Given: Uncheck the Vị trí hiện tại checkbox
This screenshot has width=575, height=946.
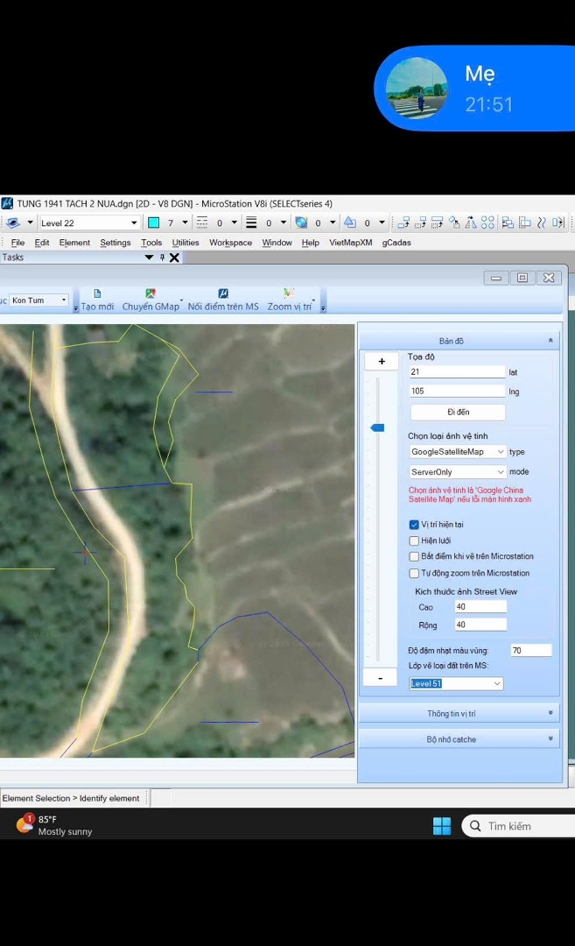Looking at the screenshot, I should [415, 525].
